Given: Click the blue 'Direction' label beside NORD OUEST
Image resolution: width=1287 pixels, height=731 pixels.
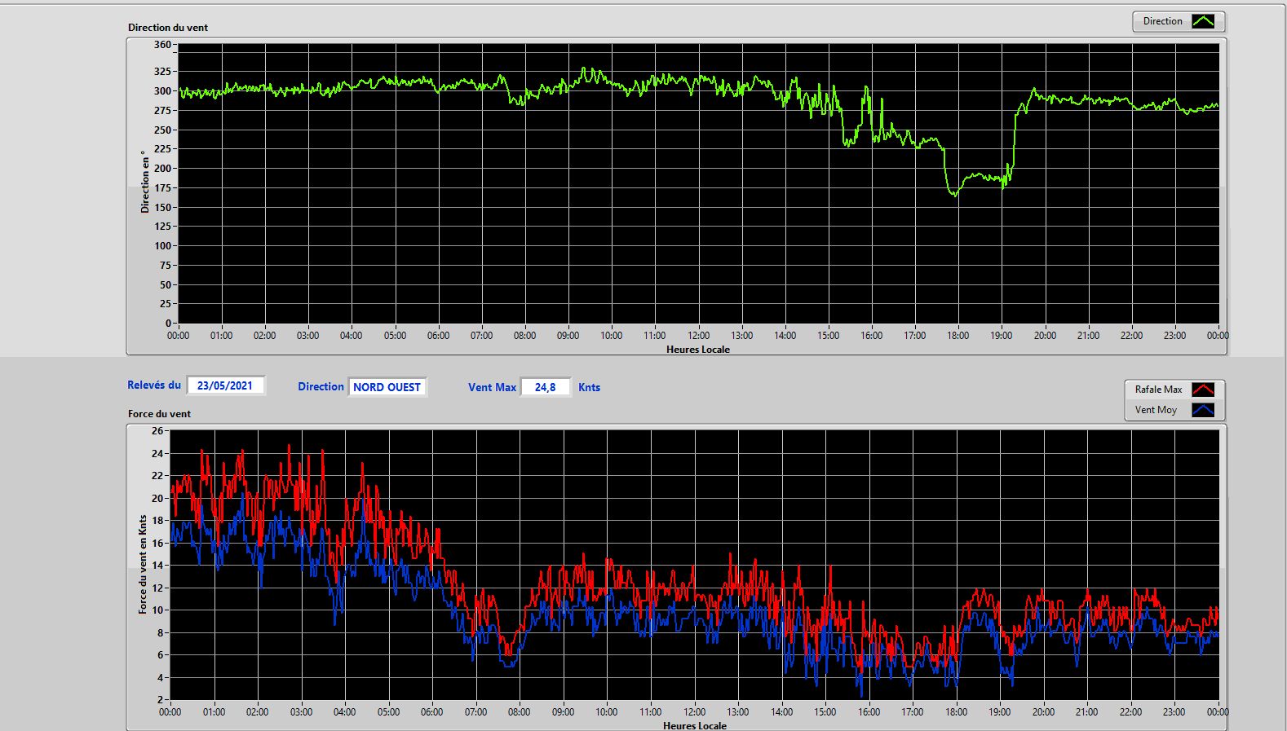Looking at the screenshot, I should [x=321, y=387].
